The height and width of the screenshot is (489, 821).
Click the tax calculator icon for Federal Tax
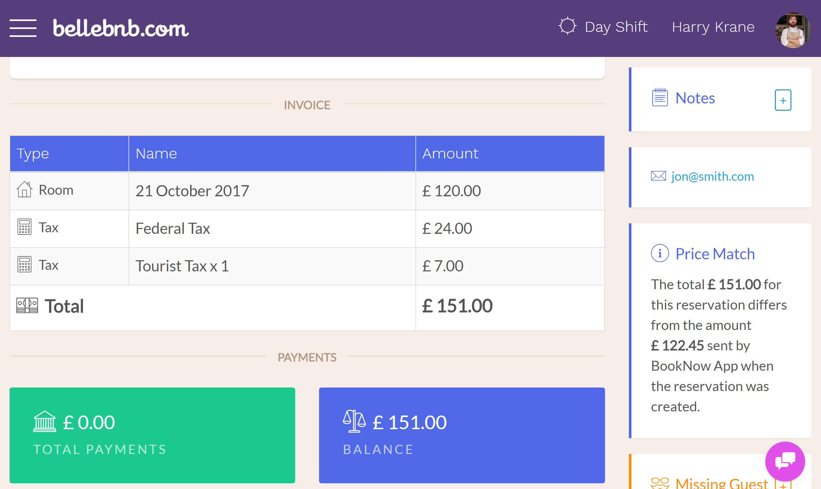(x=24, y=227)
